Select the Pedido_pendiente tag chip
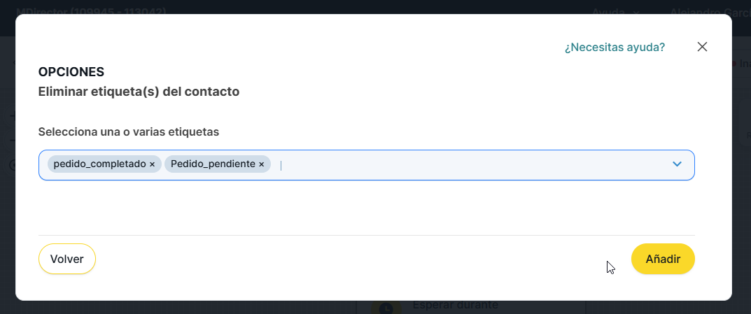The width and height of the screenshot is (751, 314). pyautogui.click(x=213, y=164)
